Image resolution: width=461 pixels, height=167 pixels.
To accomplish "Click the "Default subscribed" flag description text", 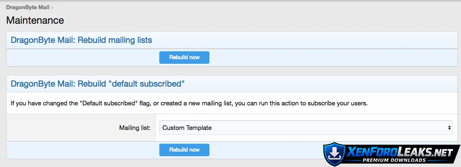I will tap(189, 103).
